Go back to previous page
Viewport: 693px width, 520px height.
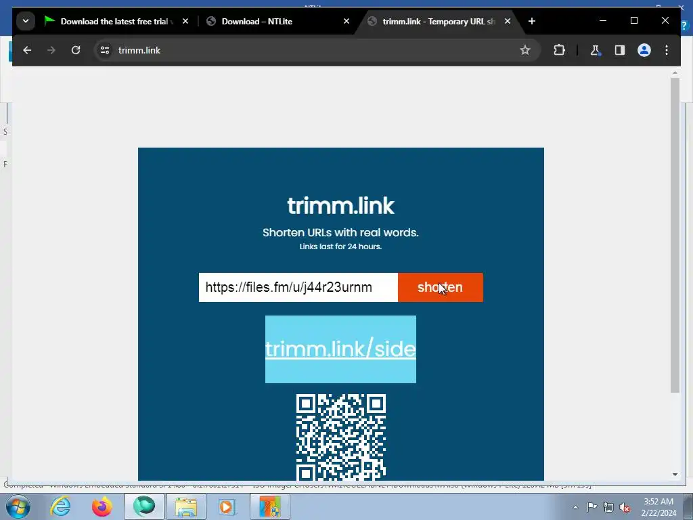[x=27, y=50]
